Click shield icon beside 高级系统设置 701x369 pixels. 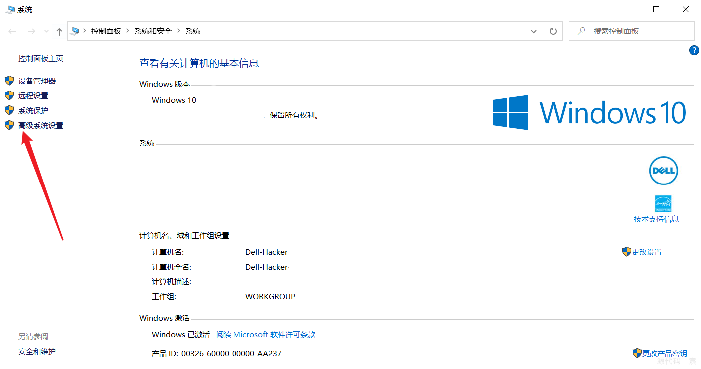pyautogui.click(x=9, y=125)
